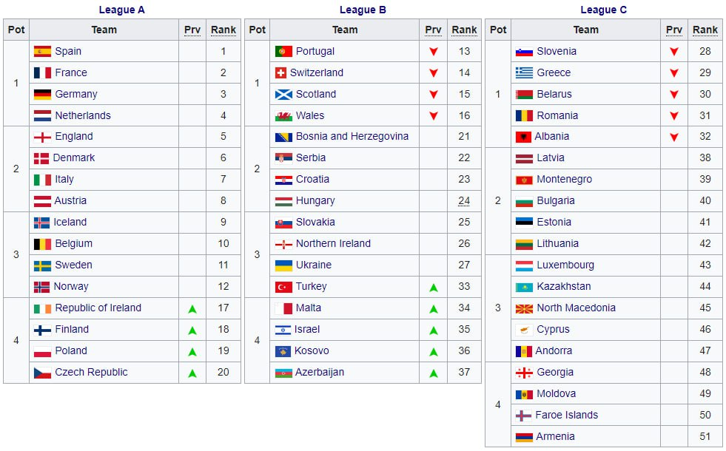This screenshot has width=726, height=451.
Task: Click the Kosovo flag icon
Action: 283,351
